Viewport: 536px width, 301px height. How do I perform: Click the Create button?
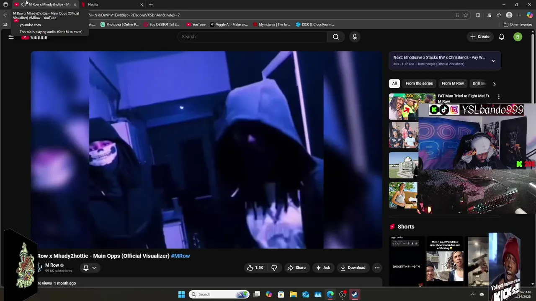pyautogui.click(x=479, y=37)
